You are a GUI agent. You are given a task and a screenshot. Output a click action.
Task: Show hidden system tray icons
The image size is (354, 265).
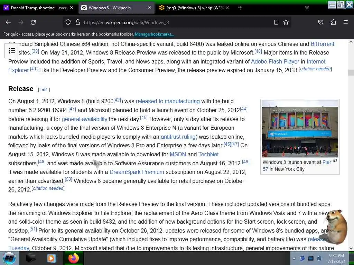point(294,258)
